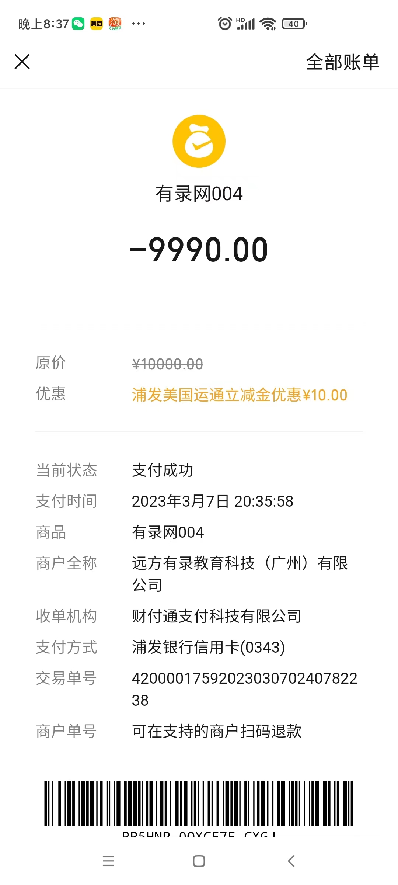The width and height of the screenshot is (398, 885).
Task: Tap the alarm clock status icon
Action: click(x=224, y=24)
